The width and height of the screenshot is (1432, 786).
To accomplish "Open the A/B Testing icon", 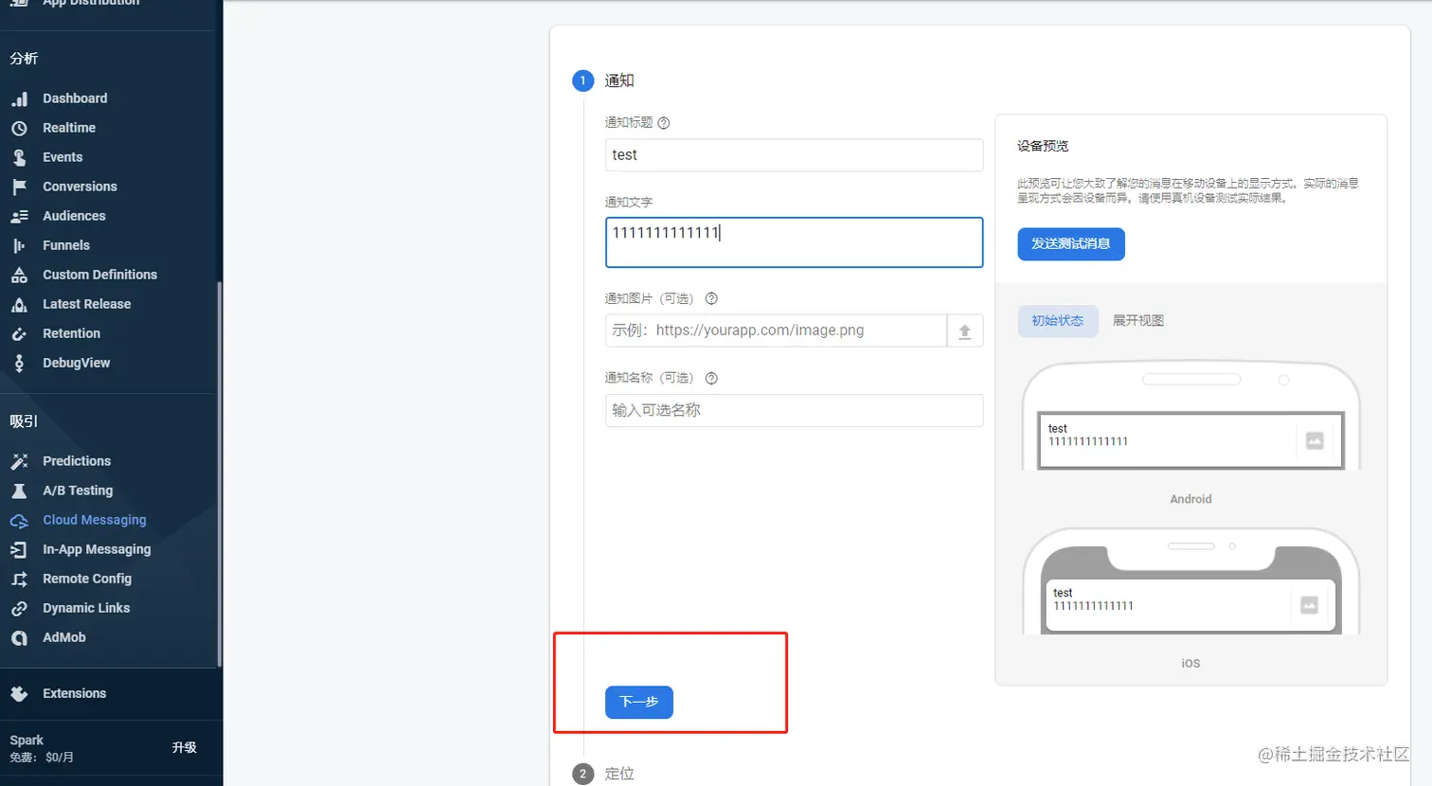I will 21,490.
